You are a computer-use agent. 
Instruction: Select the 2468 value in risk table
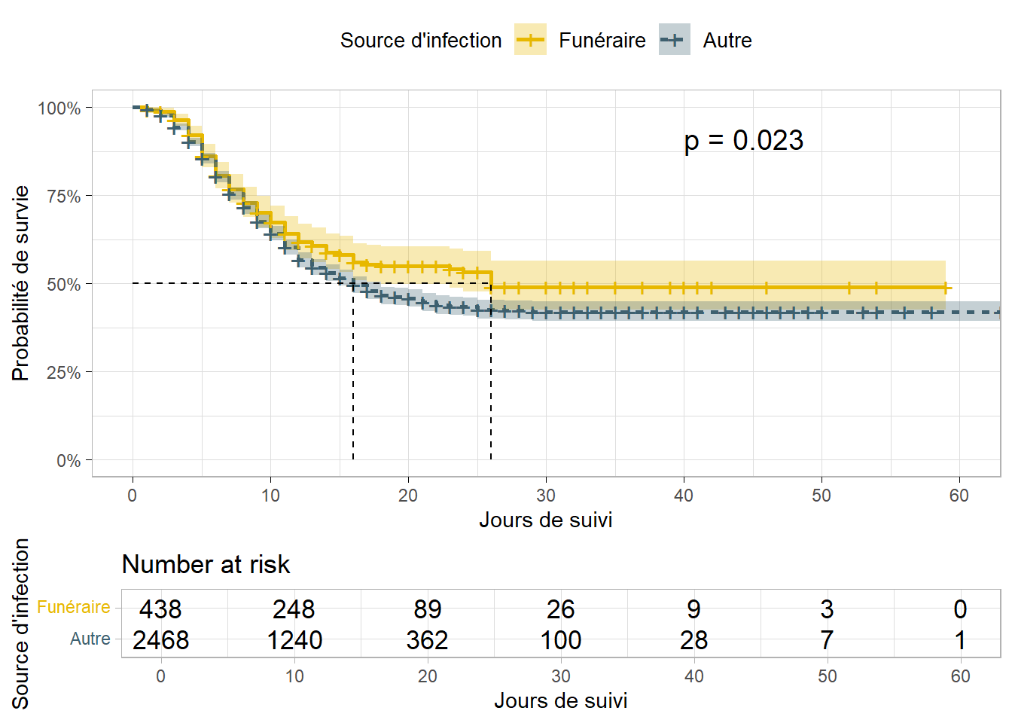(x=160, y=640)
